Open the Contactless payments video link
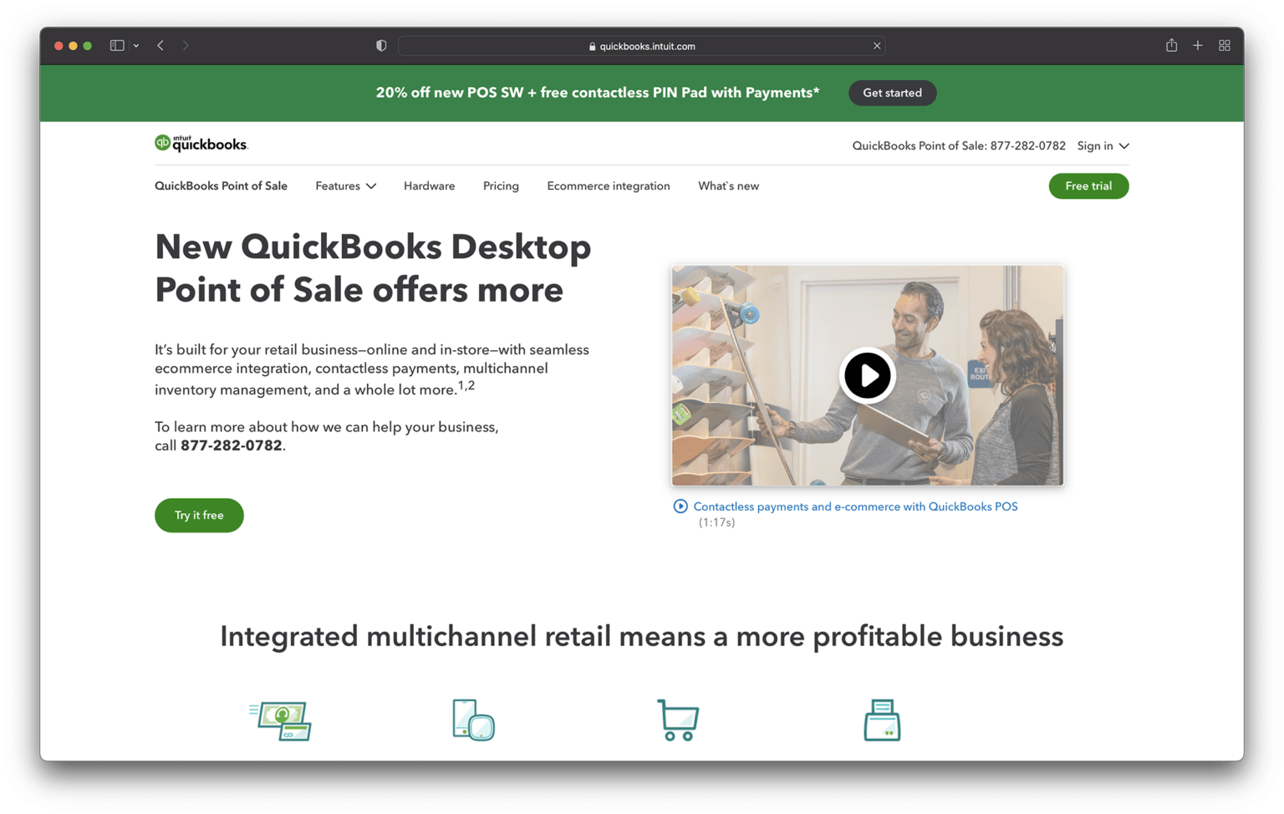1284x814 pixels. (856, 506)
